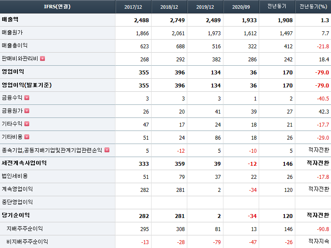Click 매출총이익 growth value -21.8
Image resolution: width=331 pixels, height=248 pixels.
[323, 47]
